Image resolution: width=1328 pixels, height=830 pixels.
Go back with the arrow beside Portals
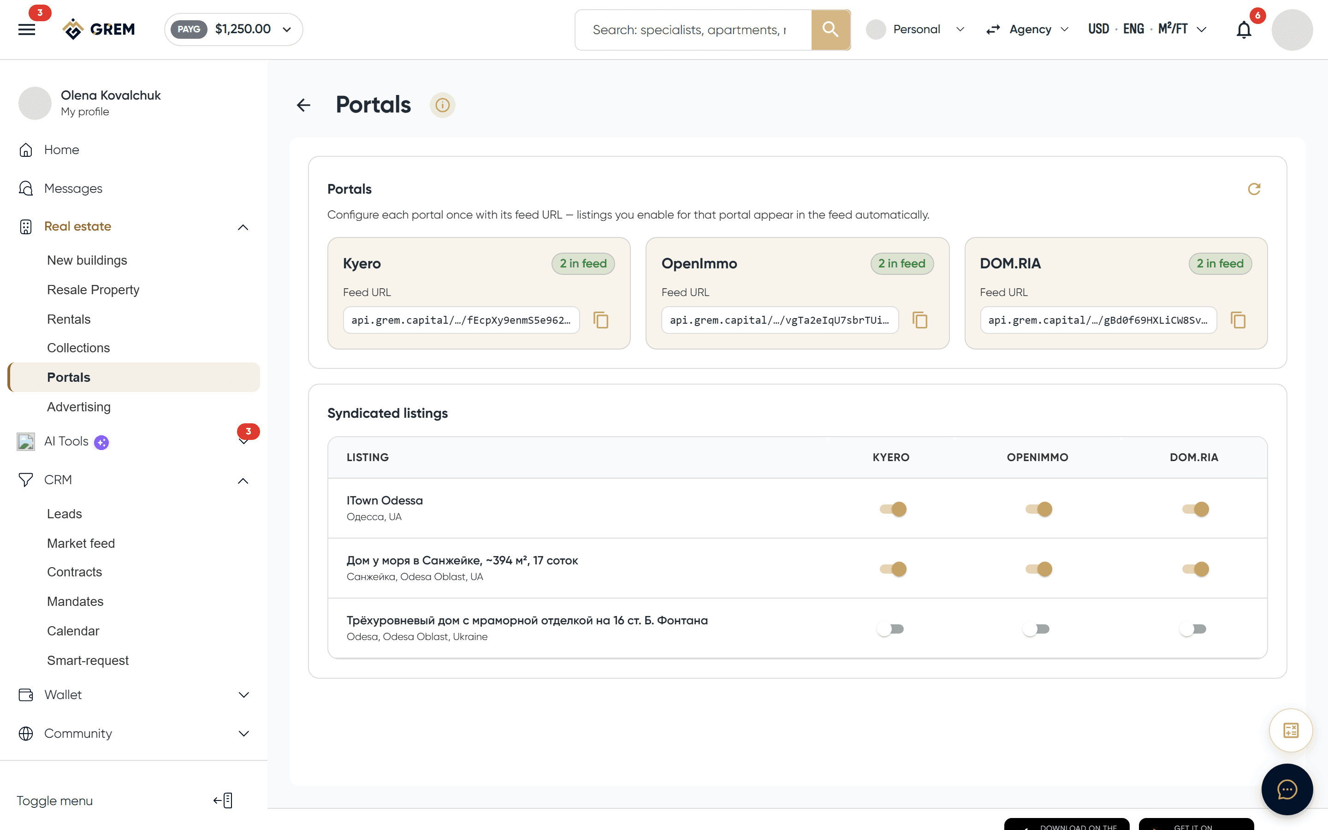pos(303,105)
